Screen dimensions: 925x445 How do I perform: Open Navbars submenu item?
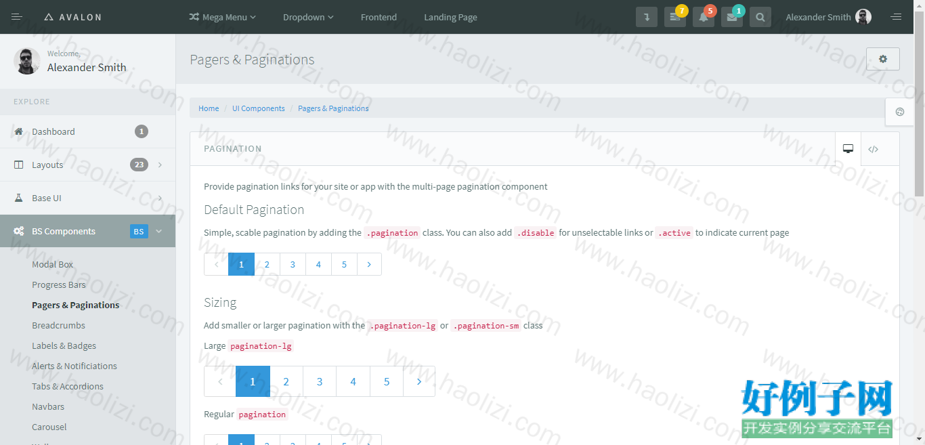48,406
